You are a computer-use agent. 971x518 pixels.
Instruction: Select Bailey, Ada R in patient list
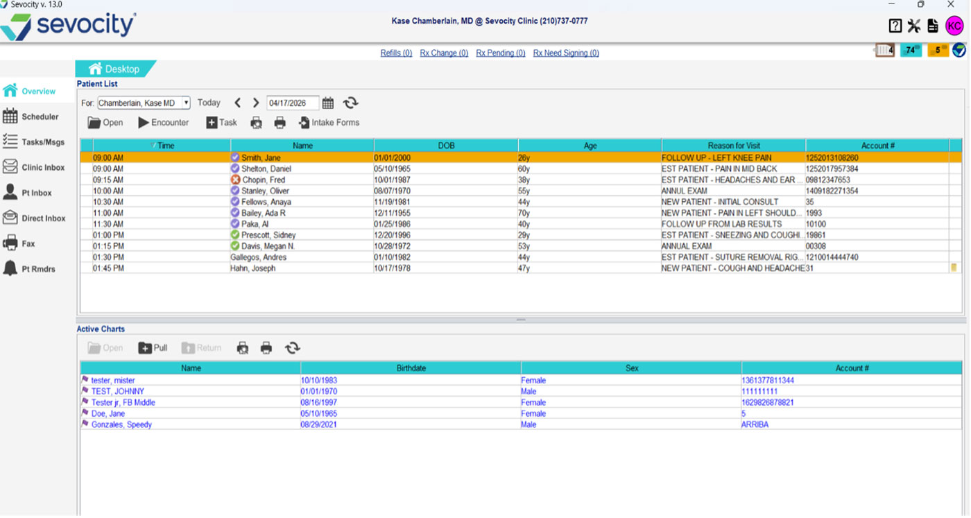[x=264, y=213]
